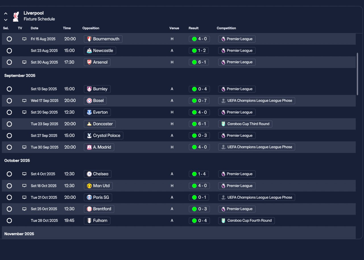The width and height of the screenshot is (364, 260).
Task: Sort fixtures by the Date column header
Action: coord(34,28)
